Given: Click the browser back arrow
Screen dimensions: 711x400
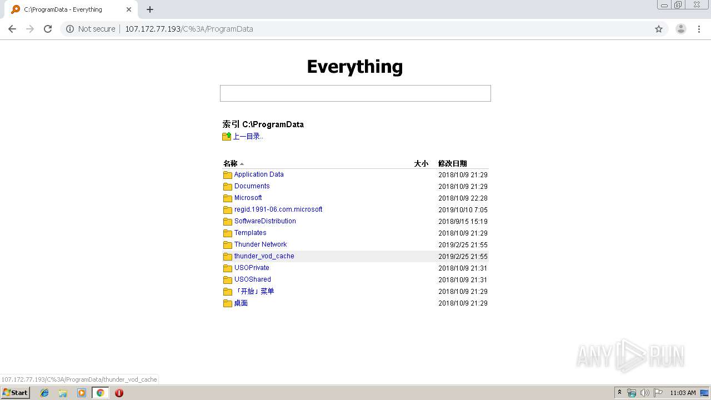Looking at the screenshot, I should 12,29.
